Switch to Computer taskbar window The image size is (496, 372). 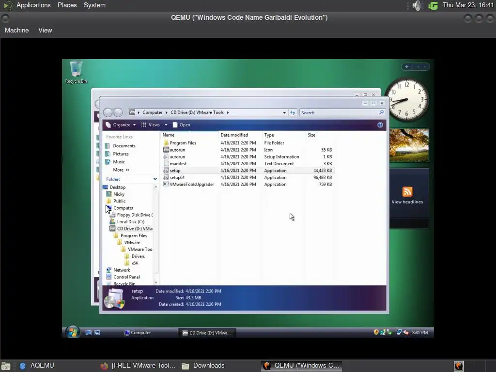[x=138, y=333]
